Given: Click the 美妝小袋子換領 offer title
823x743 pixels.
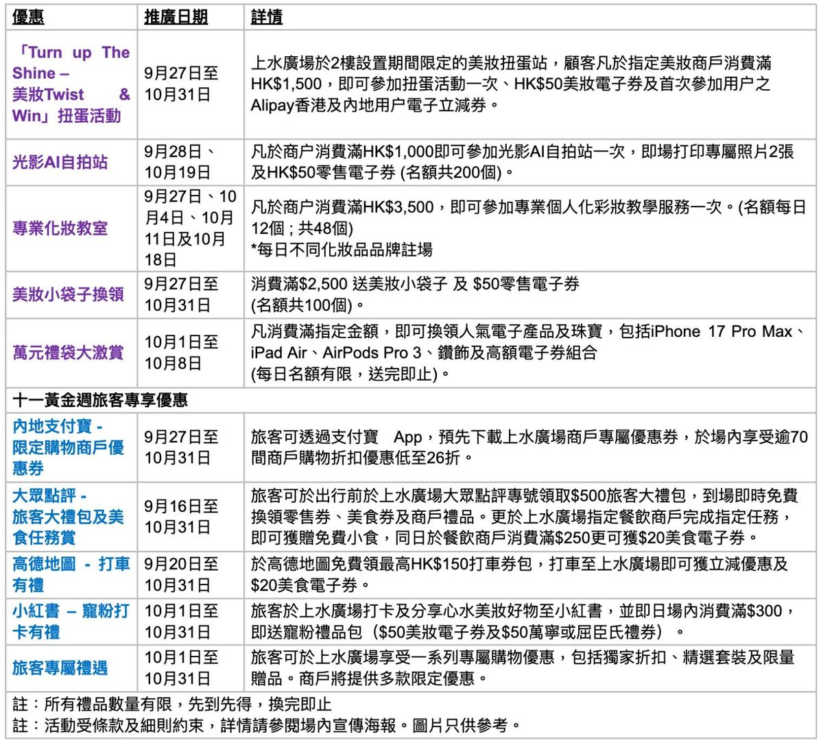Looking at the screenshot, I should [68, 294].
